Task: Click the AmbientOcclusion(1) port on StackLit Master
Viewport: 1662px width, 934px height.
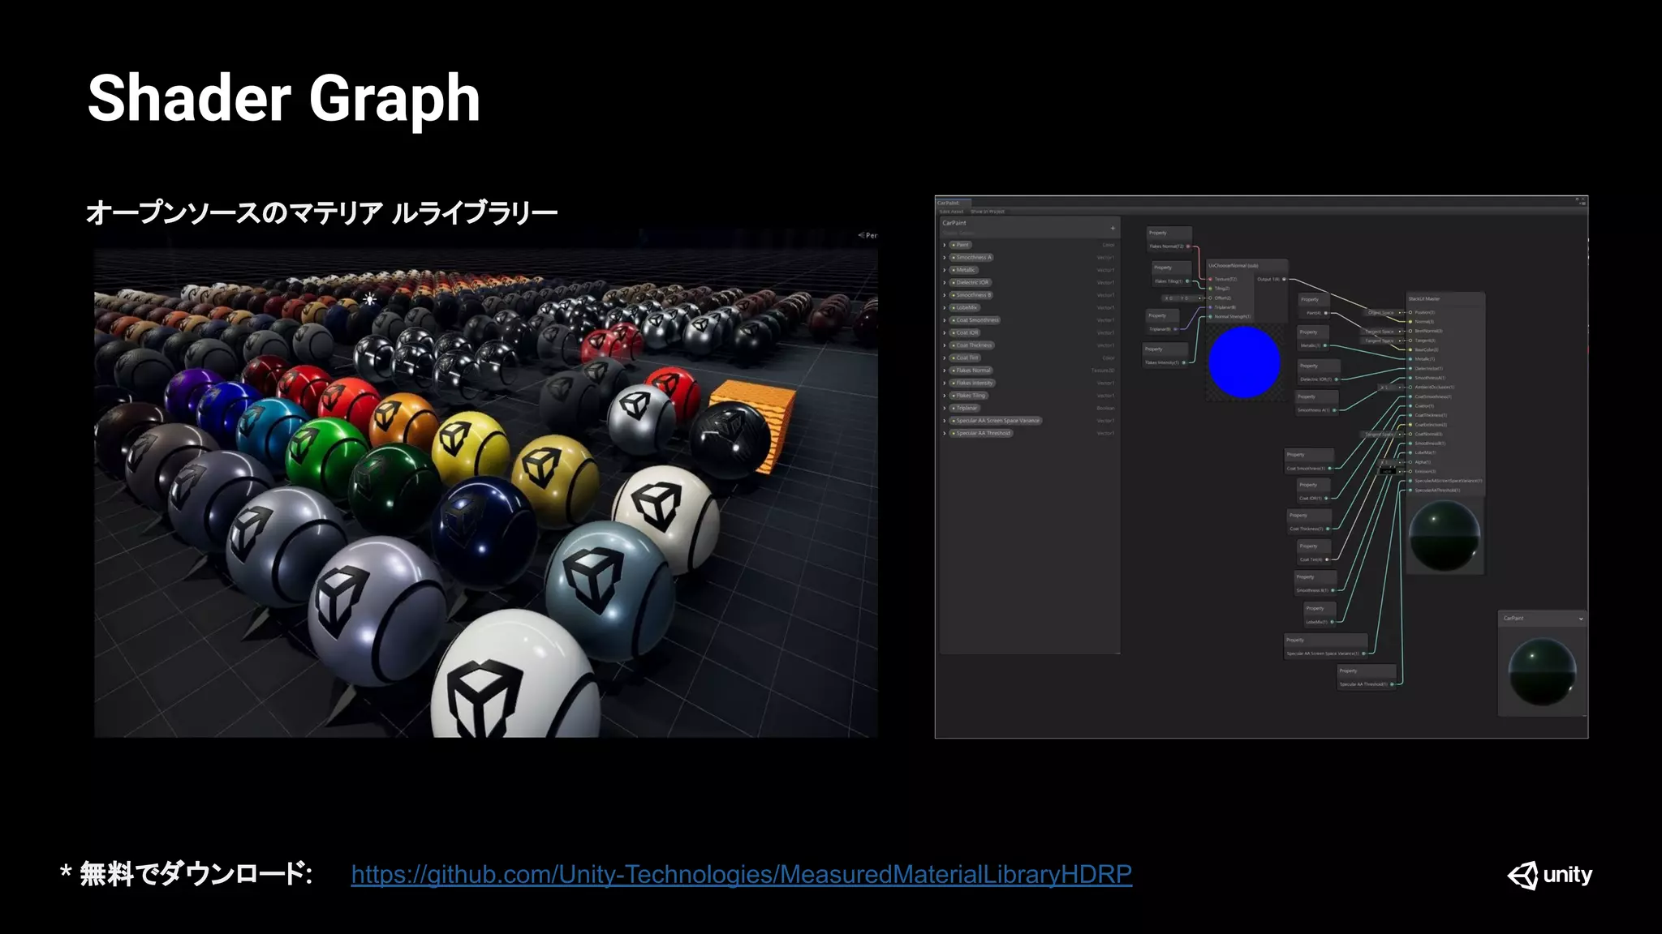Action: (x=1410, y=387)
